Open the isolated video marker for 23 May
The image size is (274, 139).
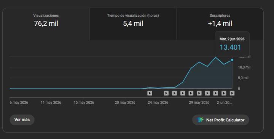(150, 93)
